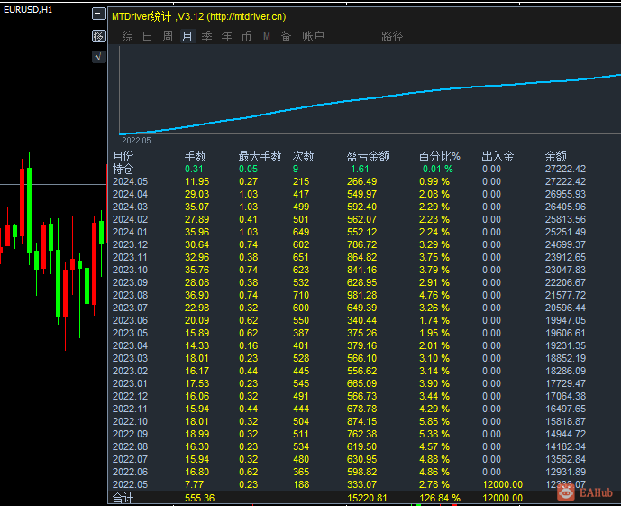Click the EURUSD,H1 chart label
The image size is (621, 506).
[28, 10]
